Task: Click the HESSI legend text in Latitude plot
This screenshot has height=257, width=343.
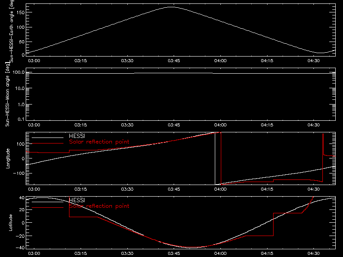Action: pyautogui.click(x=77, y=200)
